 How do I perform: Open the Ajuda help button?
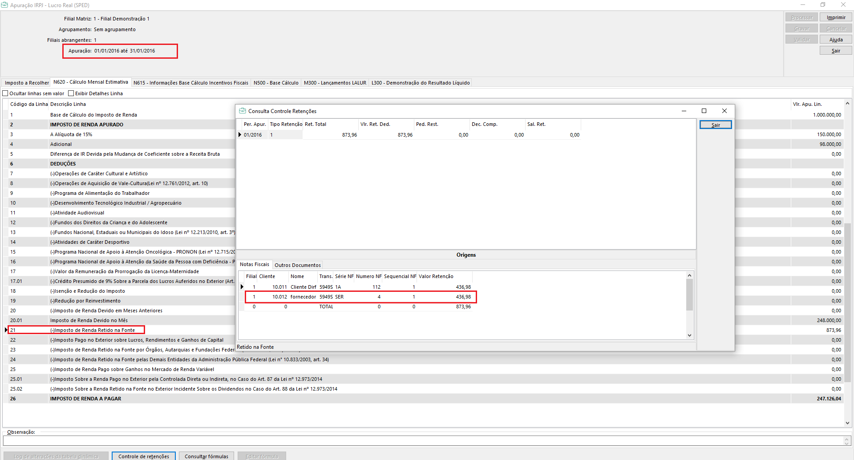pyautogui.click(x=836, y=40)
